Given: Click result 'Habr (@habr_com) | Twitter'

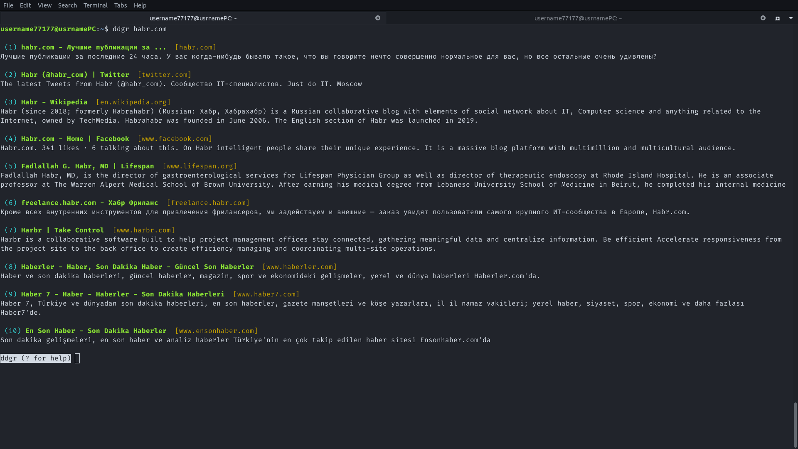Looking at the screenshot, I should tap(75, 75).
